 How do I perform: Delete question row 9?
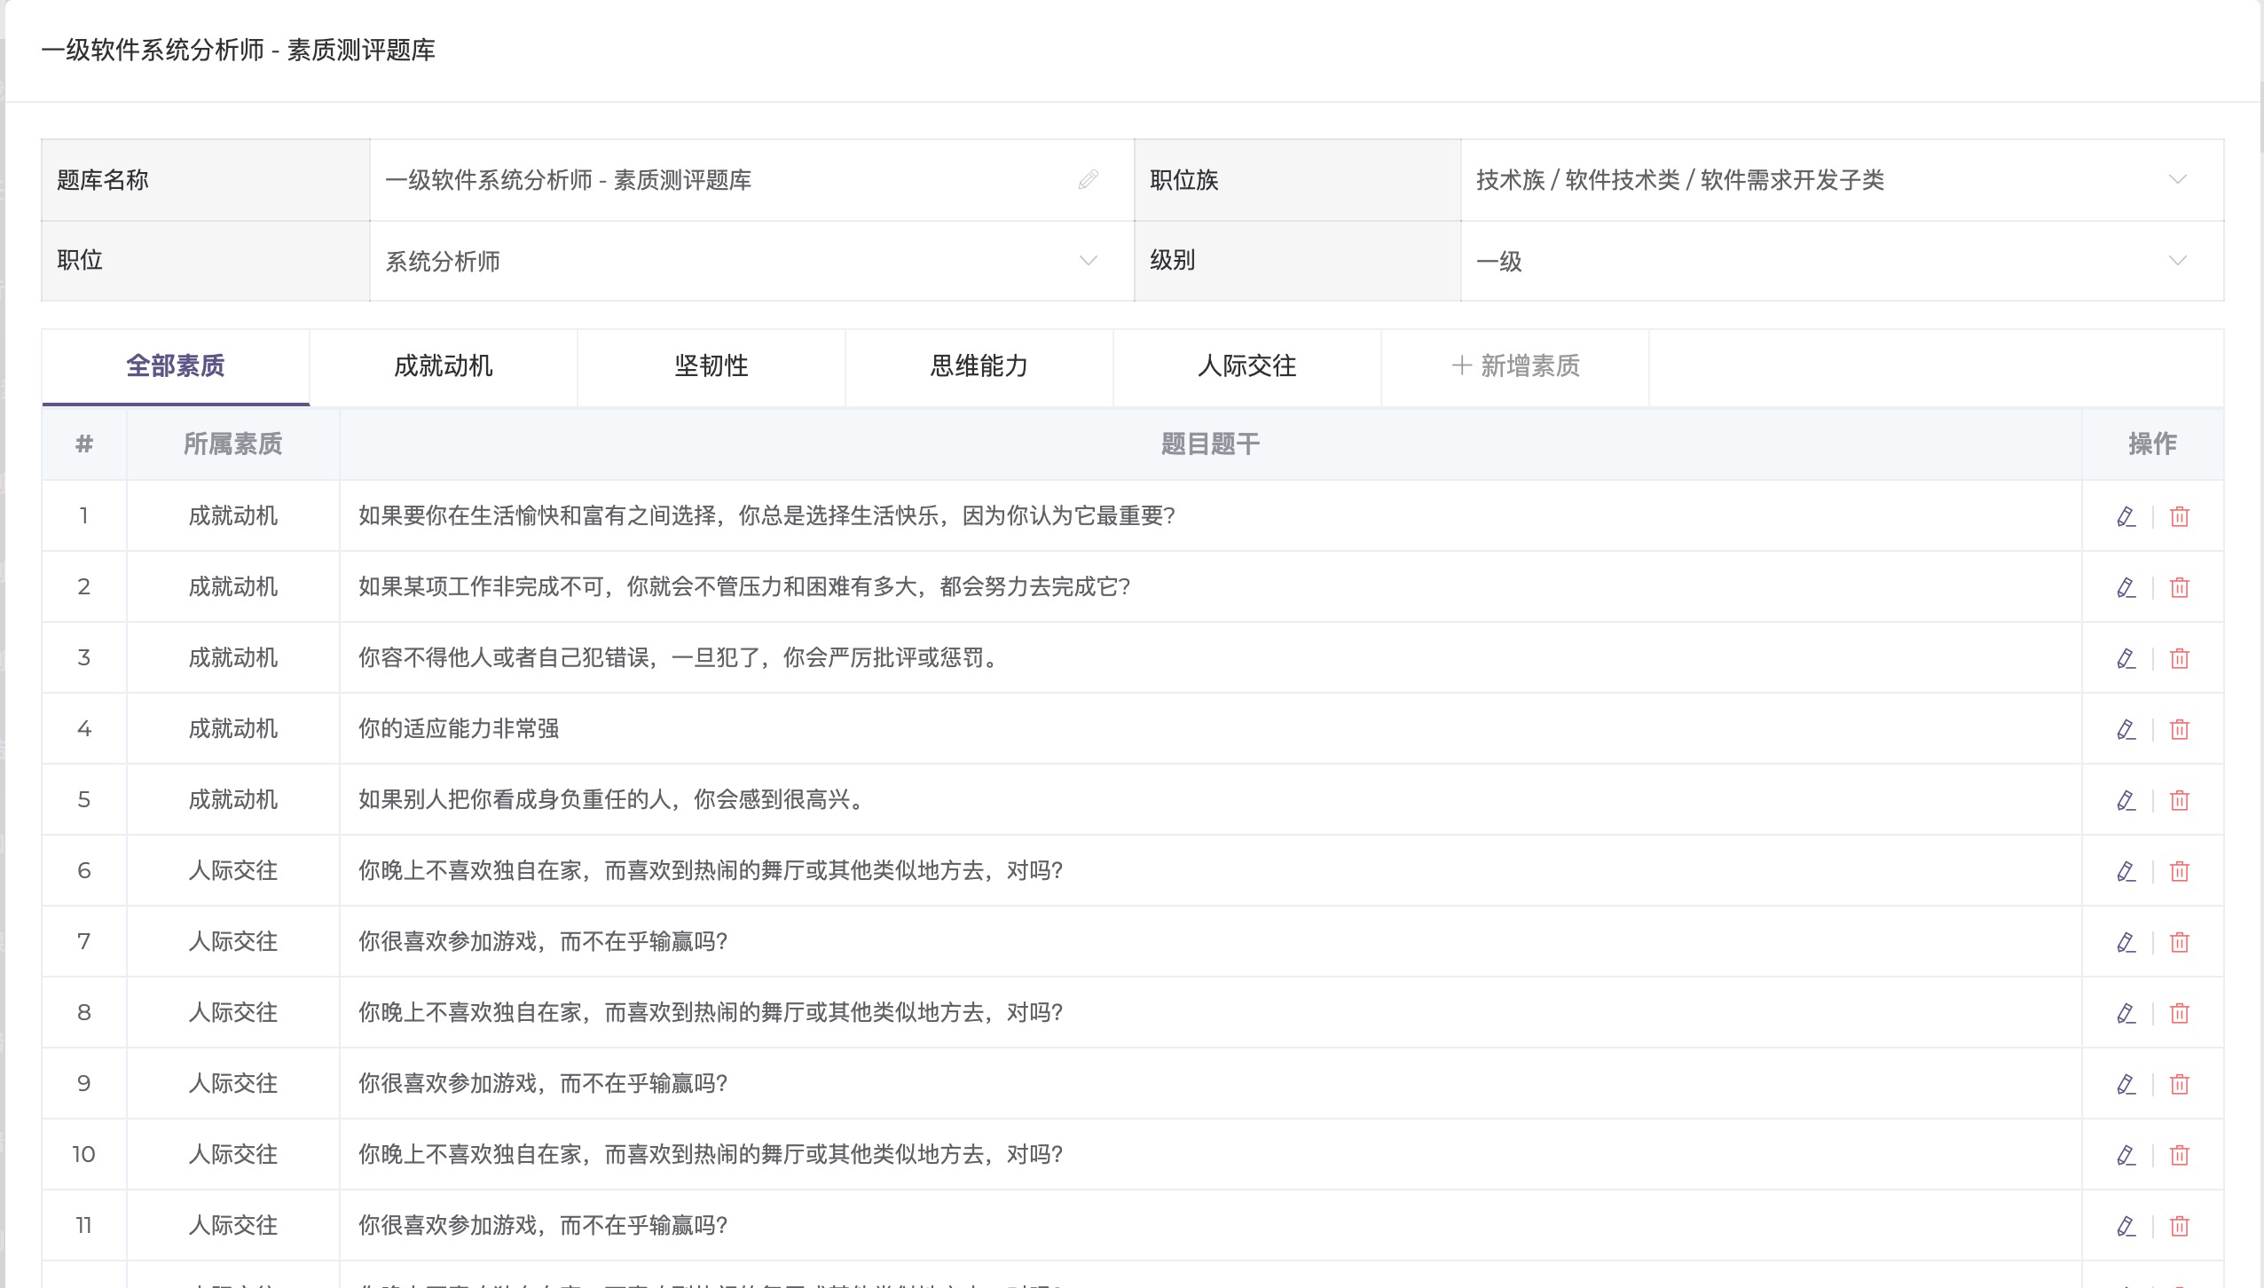2179,1084
